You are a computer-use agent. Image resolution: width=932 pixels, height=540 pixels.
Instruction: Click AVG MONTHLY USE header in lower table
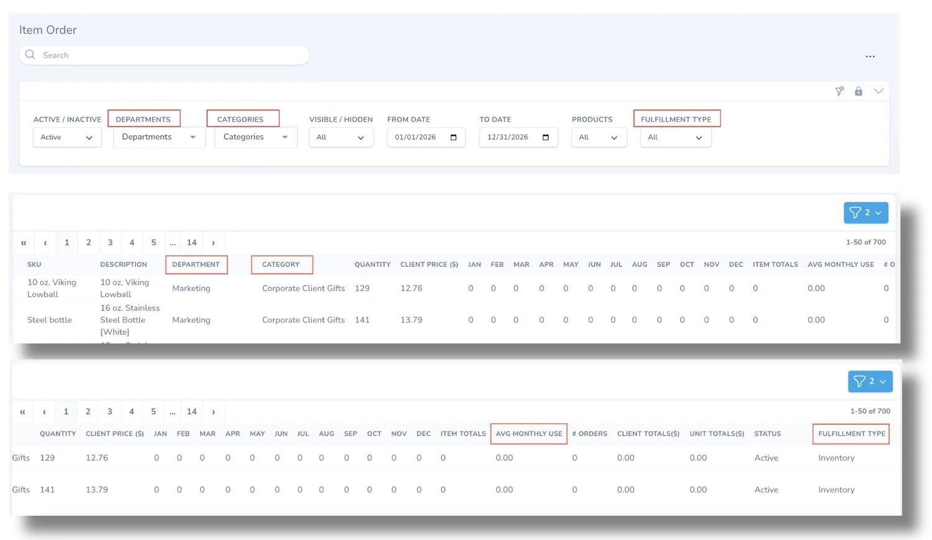pyautogui.click(x=529, y=434)
